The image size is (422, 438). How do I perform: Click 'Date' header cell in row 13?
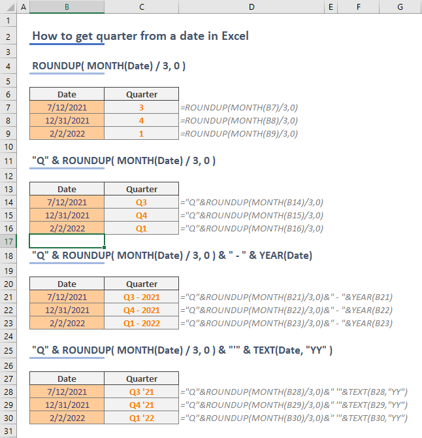pos(67,189)
